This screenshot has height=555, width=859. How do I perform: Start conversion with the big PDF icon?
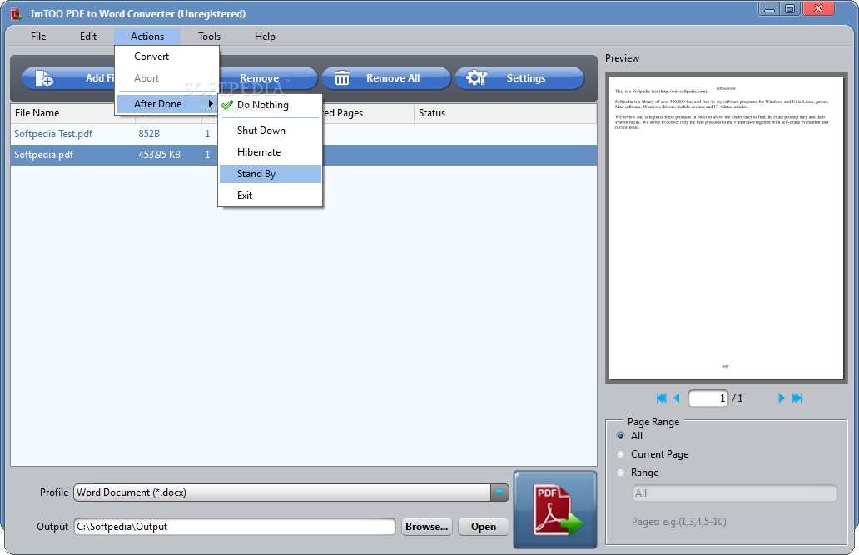coord(555,509)
